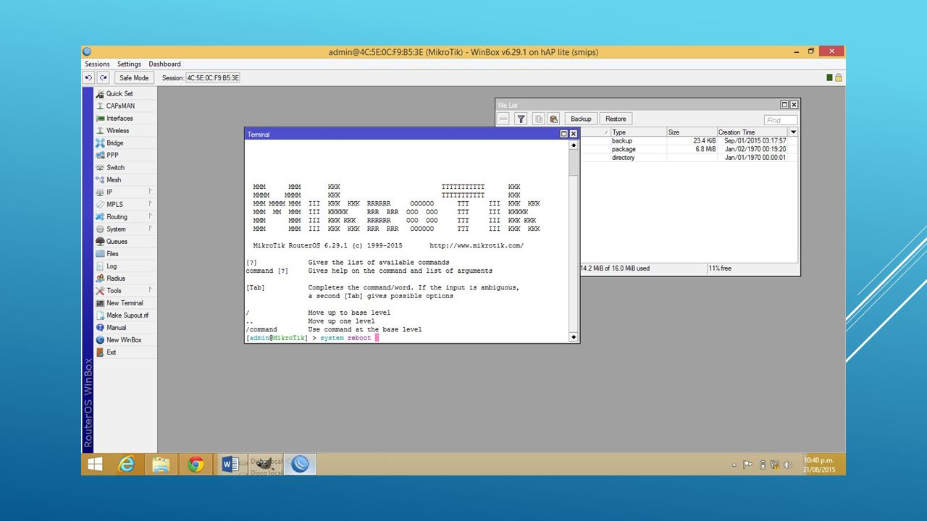927x521 pixels.
Task: Open Internet Explorer from the taskbar
Action: (127, 465)
